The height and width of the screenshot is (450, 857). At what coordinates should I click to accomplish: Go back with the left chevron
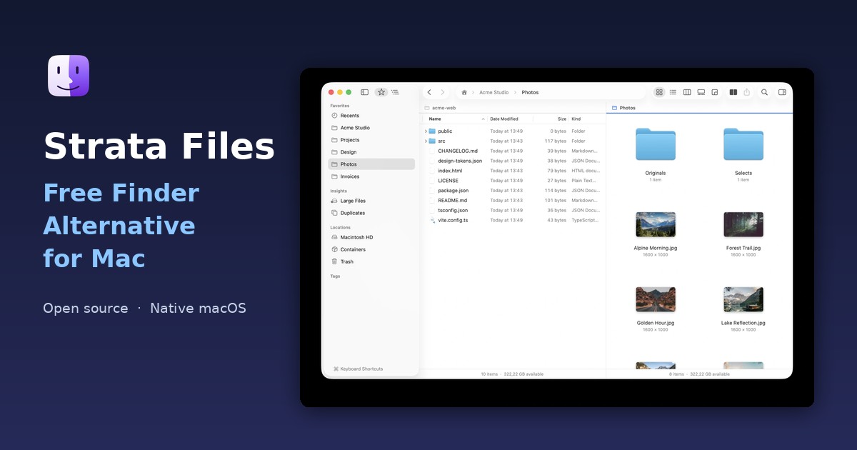(429, 92)
